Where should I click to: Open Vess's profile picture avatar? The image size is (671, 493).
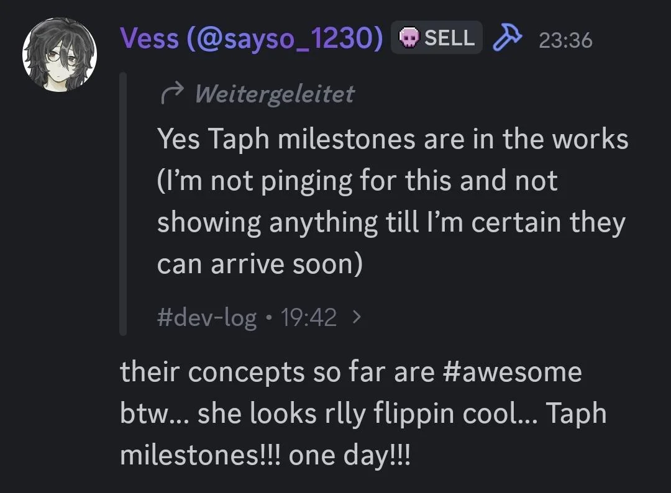(x=60, y=53)
